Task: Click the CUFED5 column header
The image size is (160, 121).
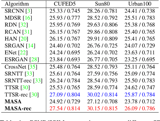Action: pos(63,4)
